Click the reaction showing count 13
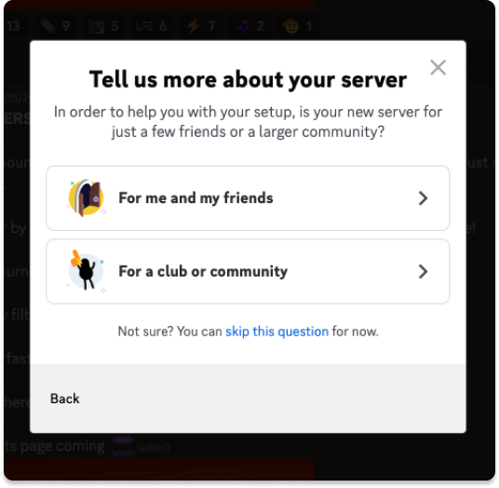This screenshot has width=499, height=488. pyautogui.click(x=16, y=26)
